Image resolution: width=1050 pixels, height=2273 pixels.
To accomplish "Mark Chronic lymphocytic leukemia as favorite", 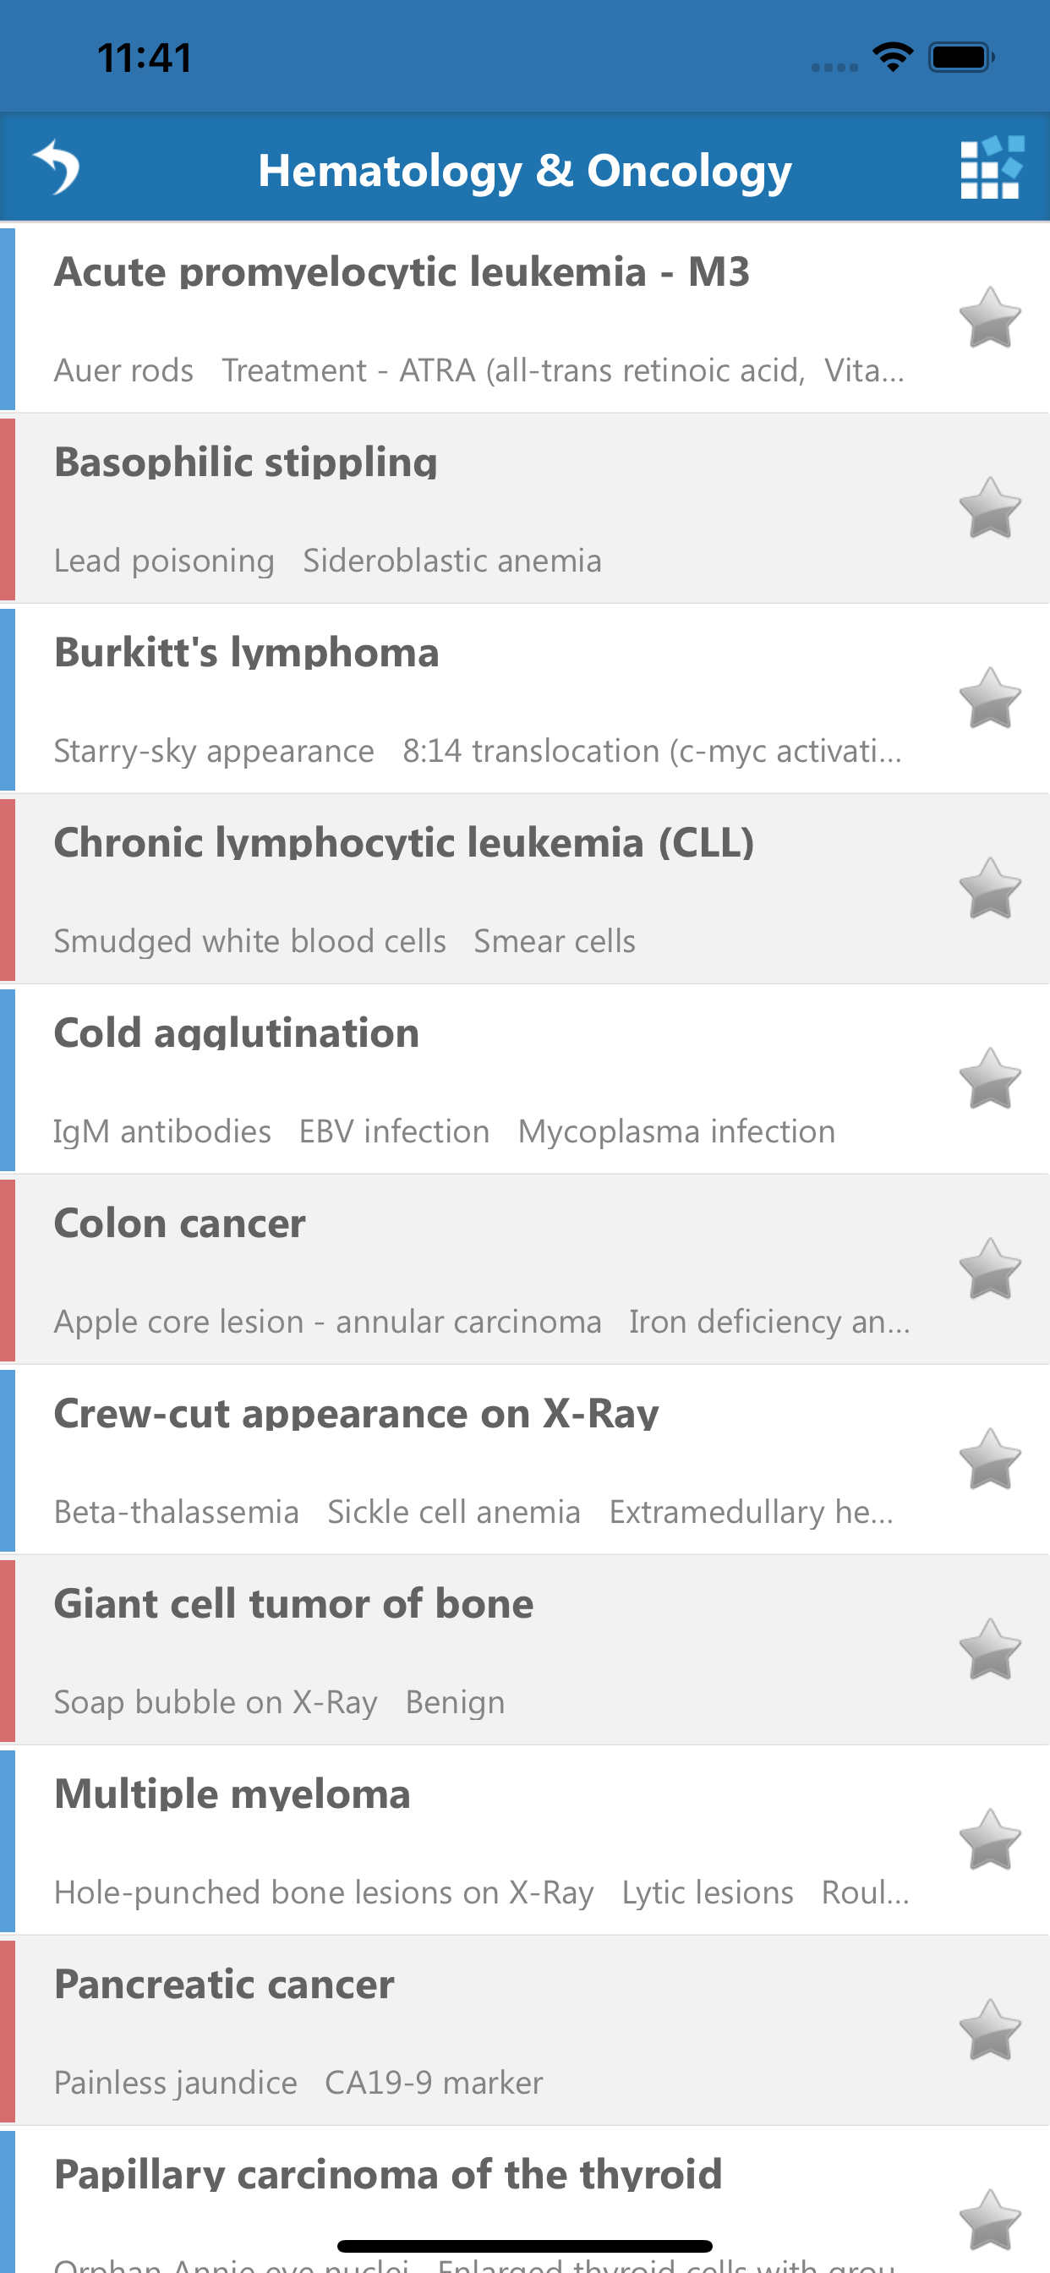I will click(x=989, y=890).
